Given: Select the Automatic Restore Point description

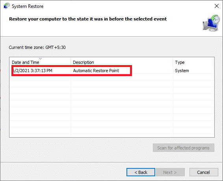Looking at the screenshot, I should (x=96, y=71).
